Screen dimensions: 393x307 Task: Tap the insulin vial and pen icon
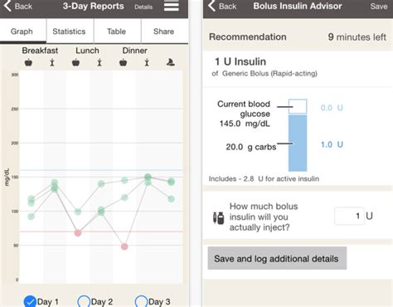pyautogui.click(x=219, y=217)
